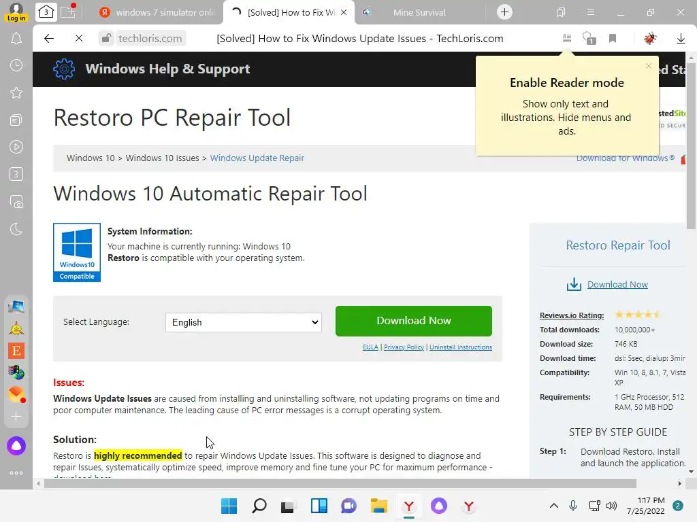Open sidebar tab counter icon showing 3
697x522 pixels.
[x=16, y=174]
